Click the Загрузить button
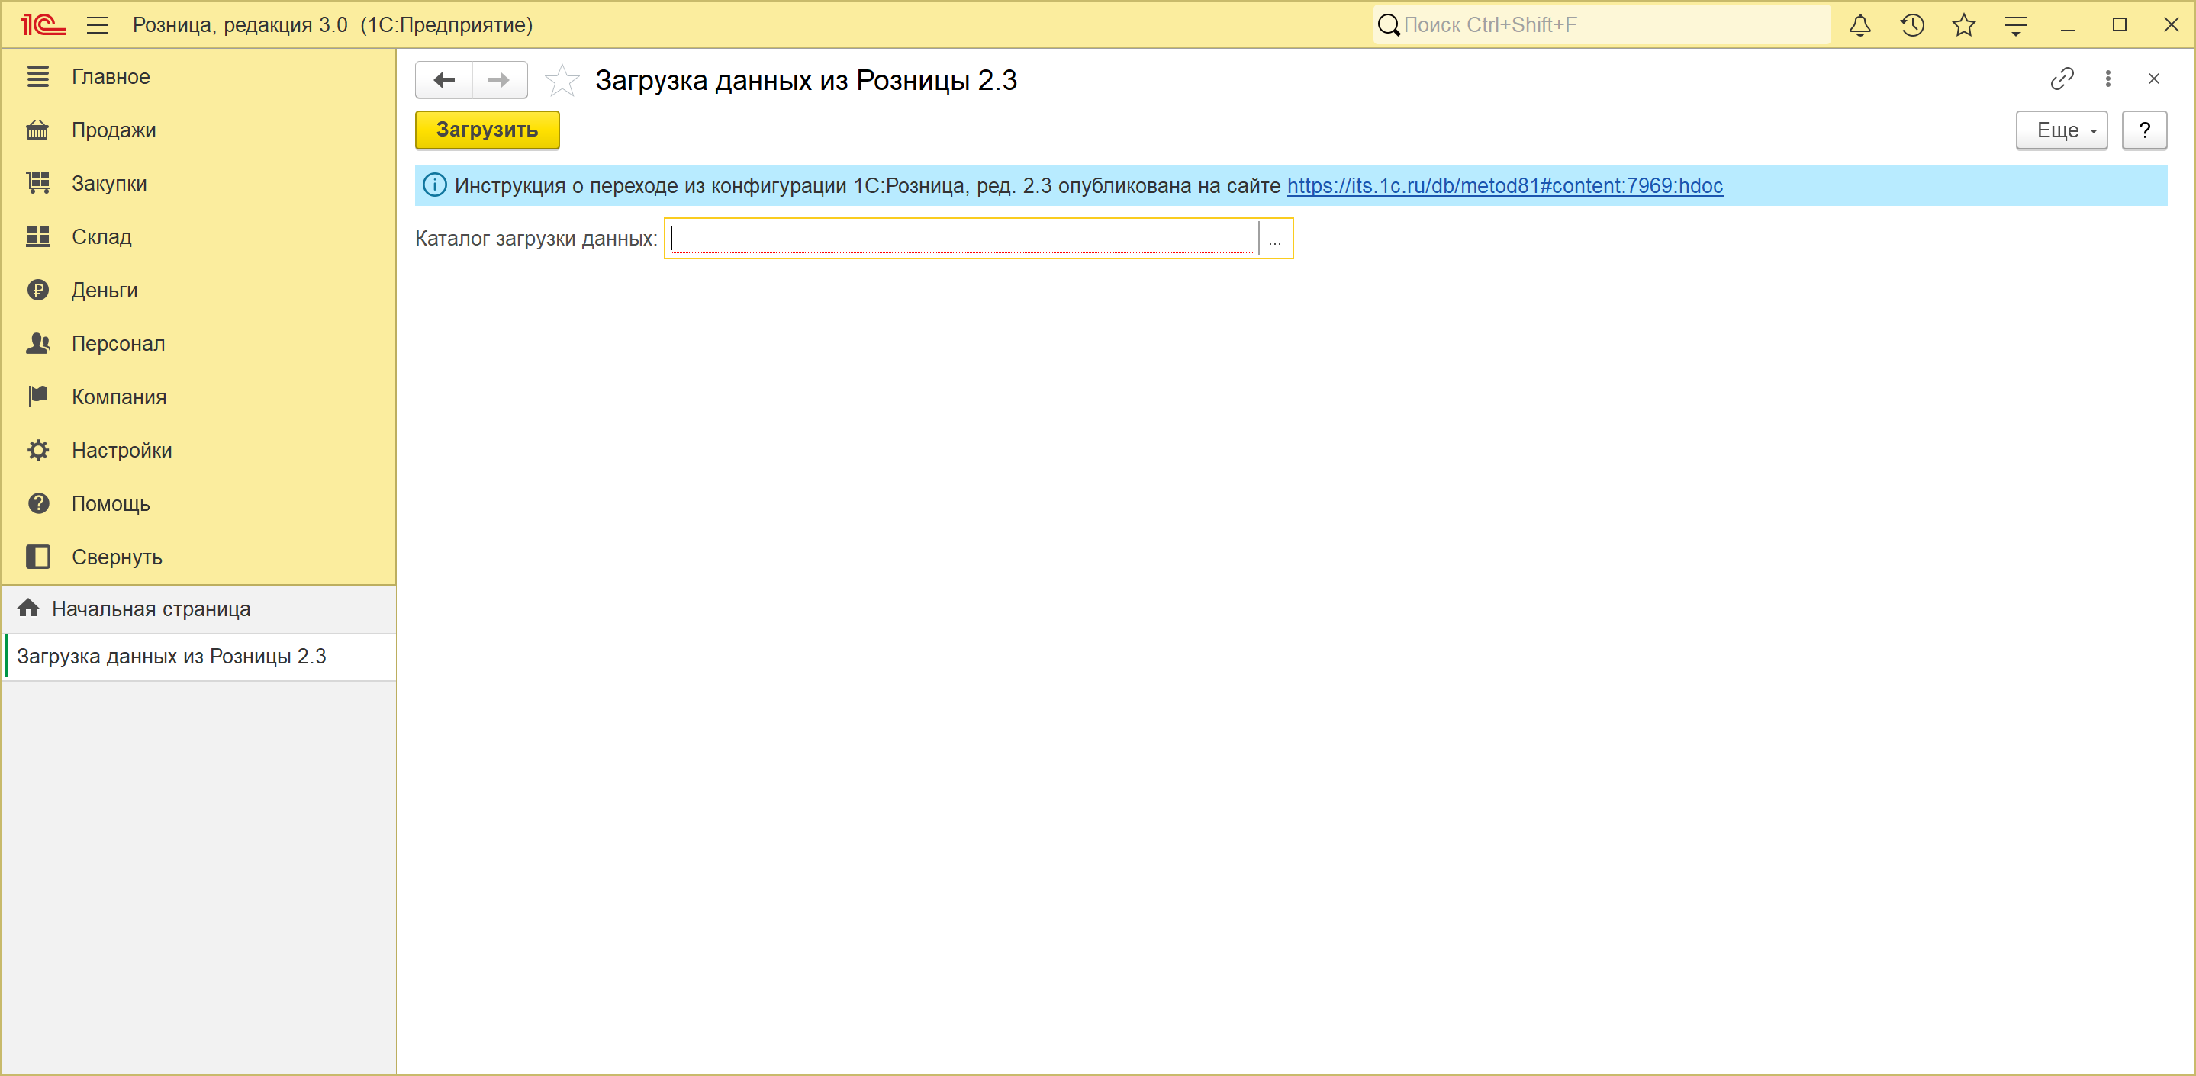Screen dimensions: 2196x1076 pyautogui.click(x=488, y=130)
